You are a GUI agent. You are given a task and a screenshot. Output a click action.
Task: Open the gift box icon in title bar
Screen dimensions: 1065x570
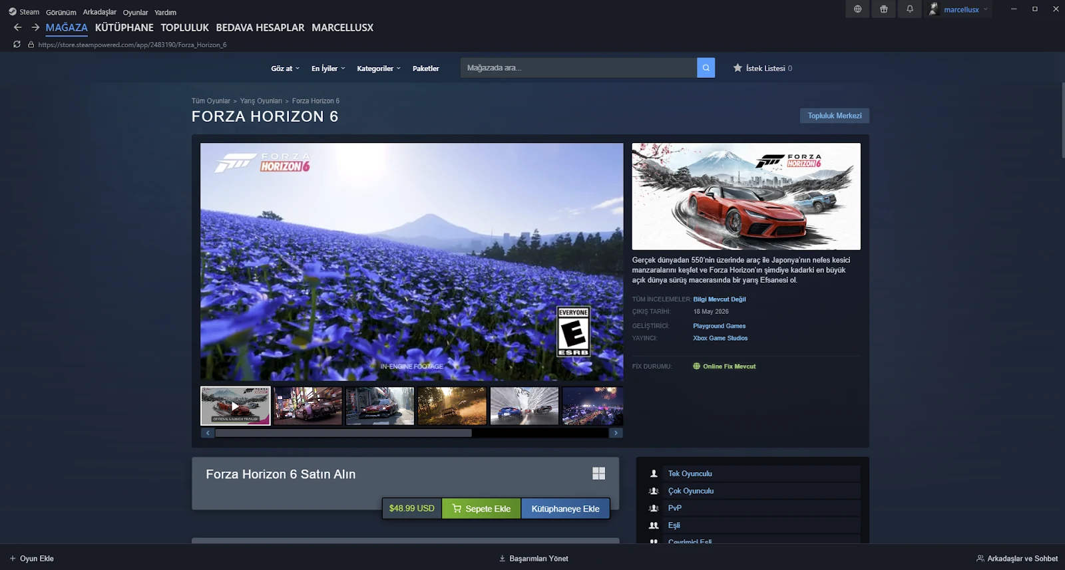tap(883, 9)
